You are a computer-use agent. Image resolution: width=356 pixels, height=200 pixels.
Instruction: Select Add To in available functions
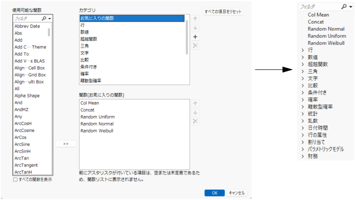coord(22,54)
